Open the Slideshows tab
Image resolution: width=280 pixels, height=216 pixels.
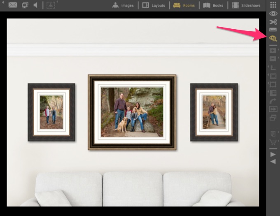pos(246,5)
